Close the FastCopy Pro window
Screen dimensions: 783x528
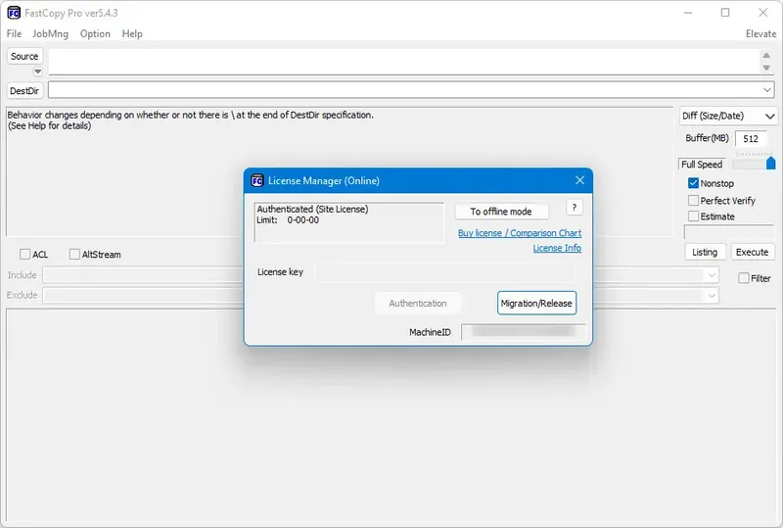pyautogui.click(x=763, y=13)
